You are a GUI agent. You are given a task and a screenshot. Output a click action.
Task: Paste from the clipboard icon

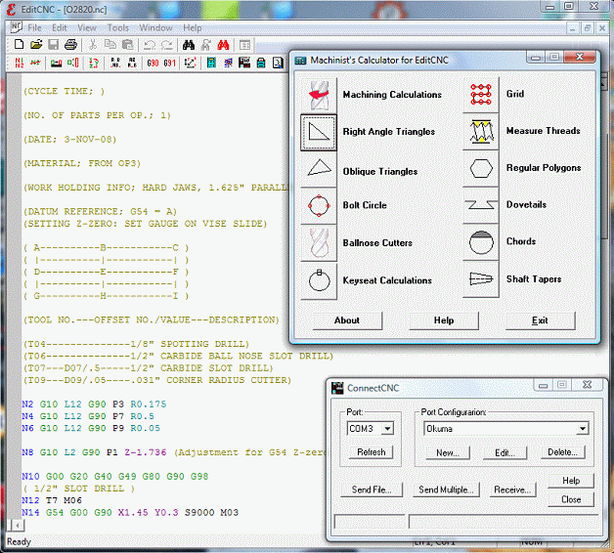[127, 45]
